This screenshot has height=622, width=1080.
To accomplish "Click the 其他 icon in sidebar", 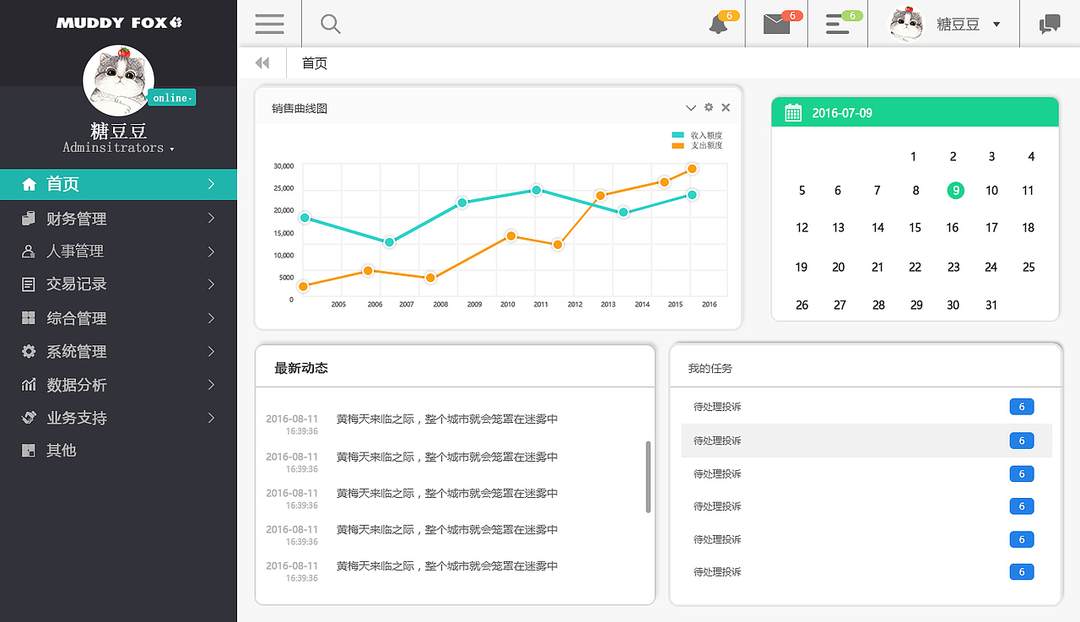I will point(29,451).
